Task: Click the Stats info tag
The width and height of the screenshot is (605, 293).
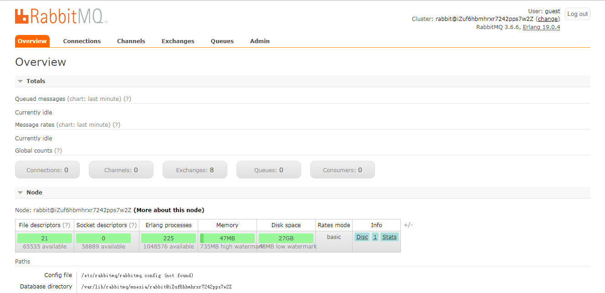Action: click(390, 237)
